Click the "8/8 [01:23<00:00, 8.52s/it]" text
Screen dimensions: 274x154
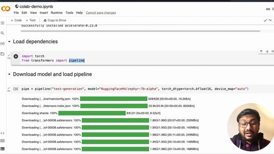143,113
